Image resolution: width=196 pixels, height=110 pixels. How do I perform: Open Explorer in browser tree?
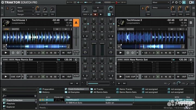click(x=11, y=107)
